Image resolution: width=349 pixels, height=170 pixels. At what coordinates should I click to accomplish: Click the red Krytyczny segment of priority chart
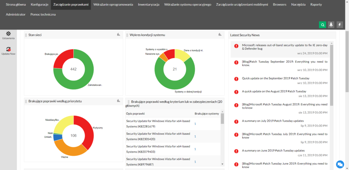[x=85, y=129]
